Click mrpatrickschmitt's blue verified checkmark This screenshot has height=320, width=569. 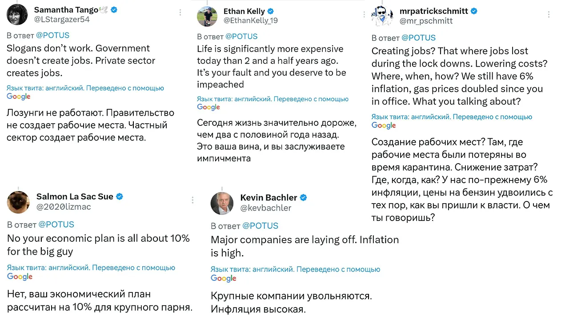474,11
